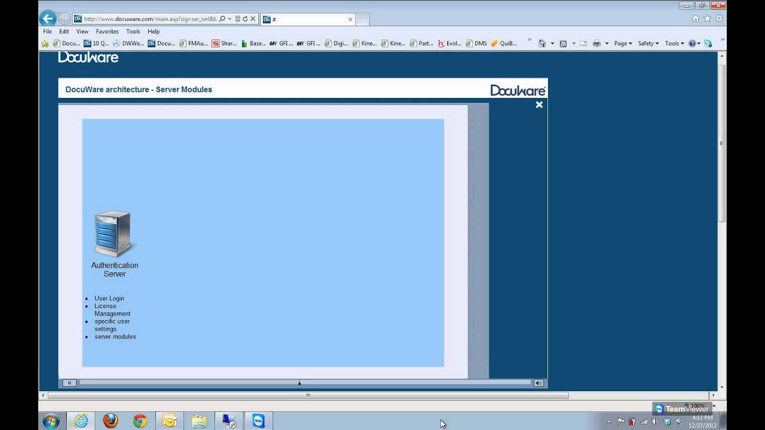This screenshot has height=430, width=765.
Task: Click the RSS feeds icon in command bar
Action: click(x=563, y=44)
